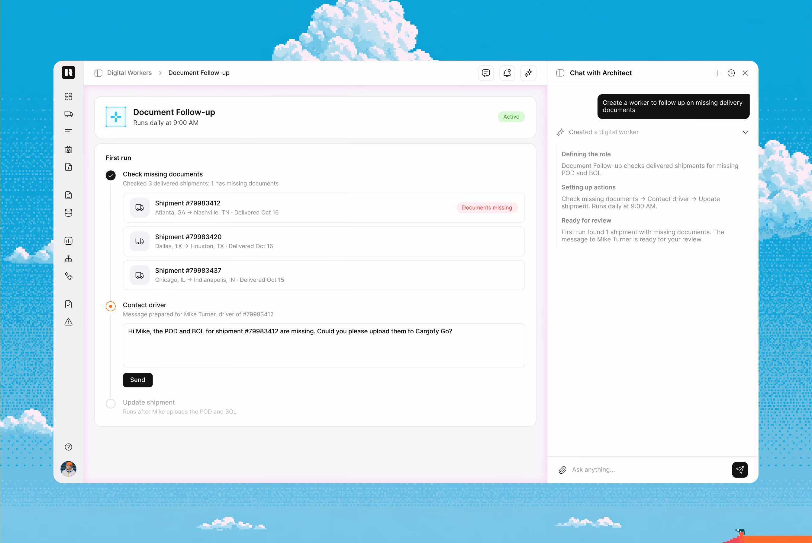The image size is (812, 543).
Task: Click the Cargofy logo at sidebar top
Action: coord(68,73)
